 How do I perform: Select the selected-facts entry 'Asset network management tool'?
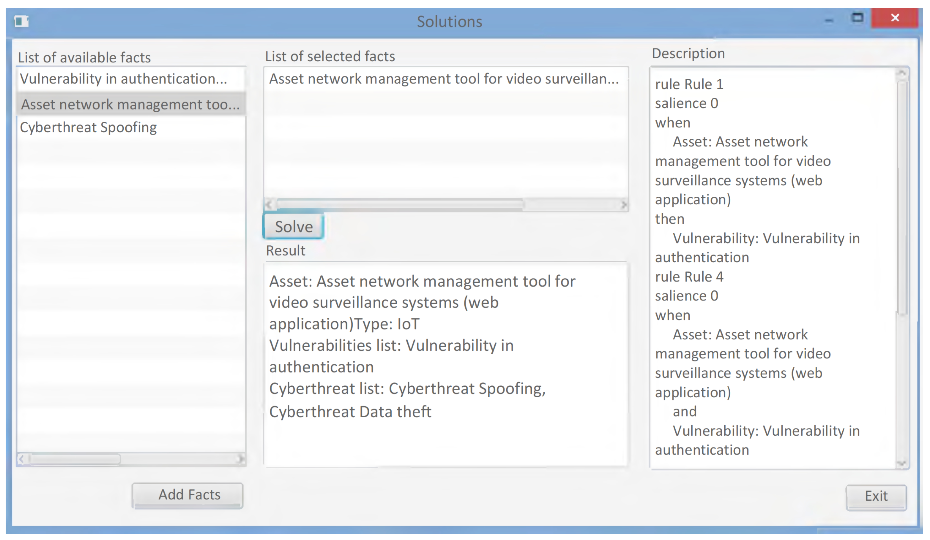coord(444,79)
